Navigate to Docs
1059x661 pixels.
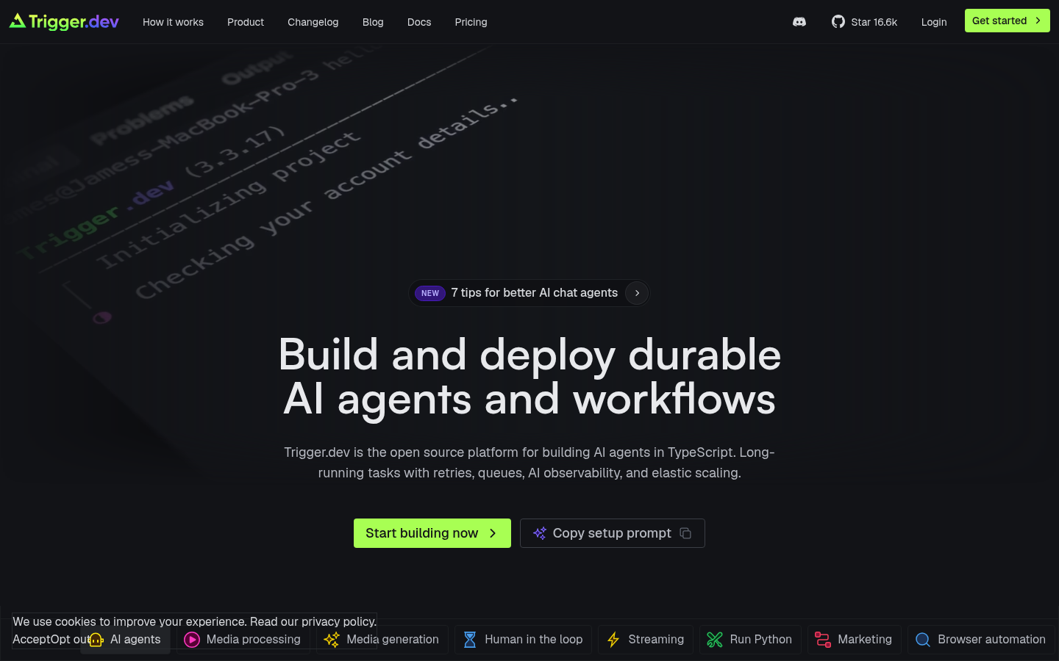419,22
